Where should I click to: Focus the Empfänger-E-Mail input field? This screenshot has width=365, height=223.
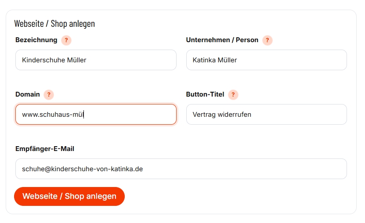pyautogui.click(x=181, y=169)
